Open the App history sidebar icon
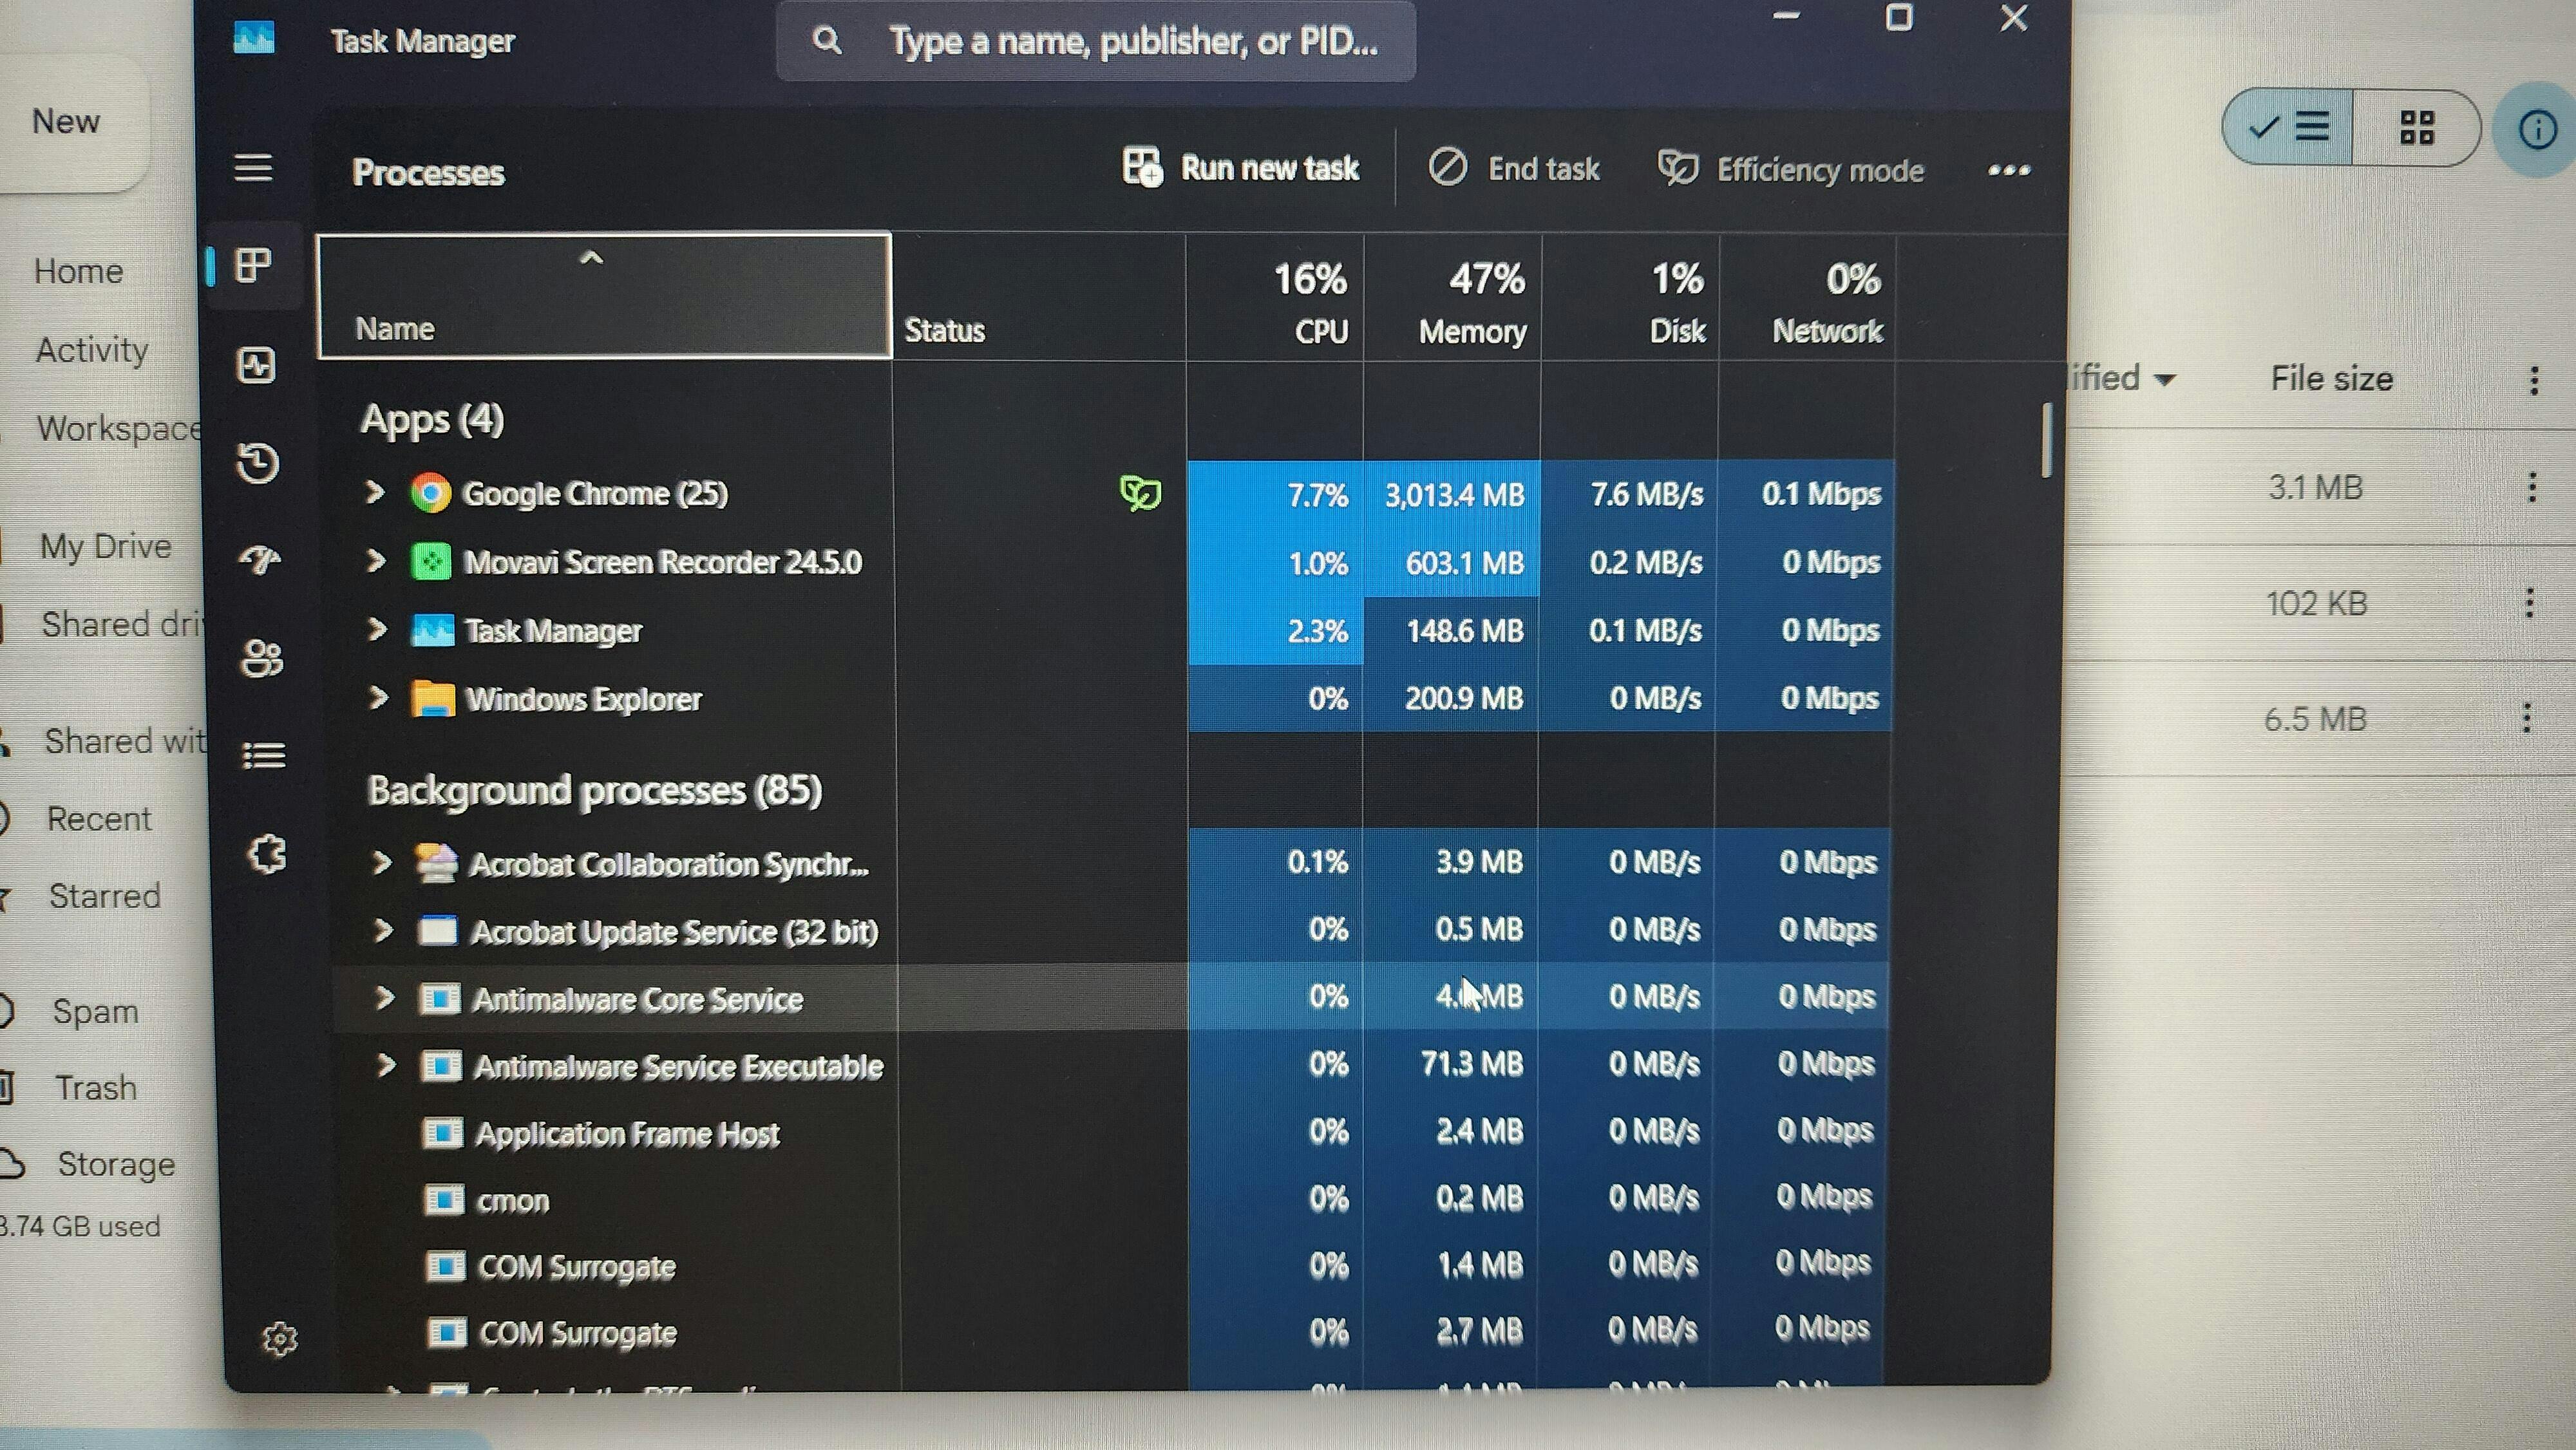 pos(258,464)
